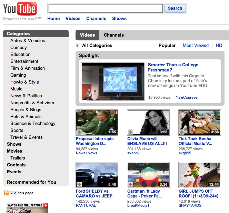Click inside the search text box
This screenshot has height=213, width=229.
[x=106, y=9]
